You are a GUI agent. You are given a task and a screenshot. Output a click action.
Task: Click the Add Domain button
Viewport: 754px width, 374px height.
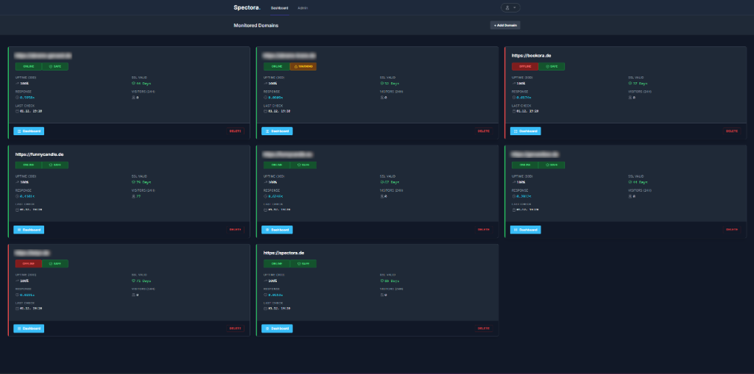(505, 25)
